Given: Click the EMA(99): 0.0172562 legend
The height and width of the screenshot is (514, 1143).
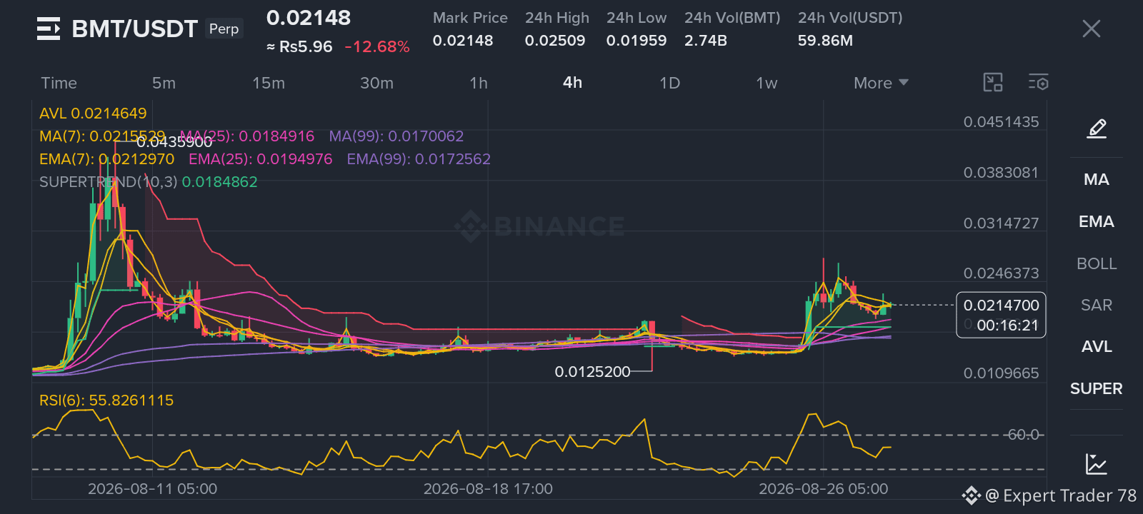Looking at the screenshot, I should tap(419, 158).
